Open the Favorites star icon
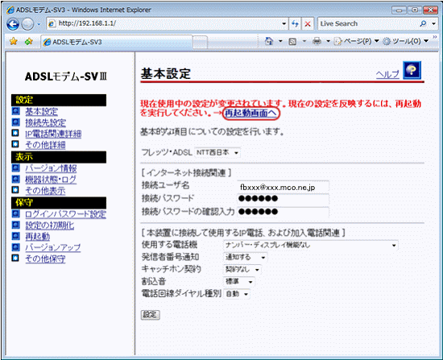Image resolution: width=443 pixels, height=360 pixels. pyautogui.click(x=13, y=42)
